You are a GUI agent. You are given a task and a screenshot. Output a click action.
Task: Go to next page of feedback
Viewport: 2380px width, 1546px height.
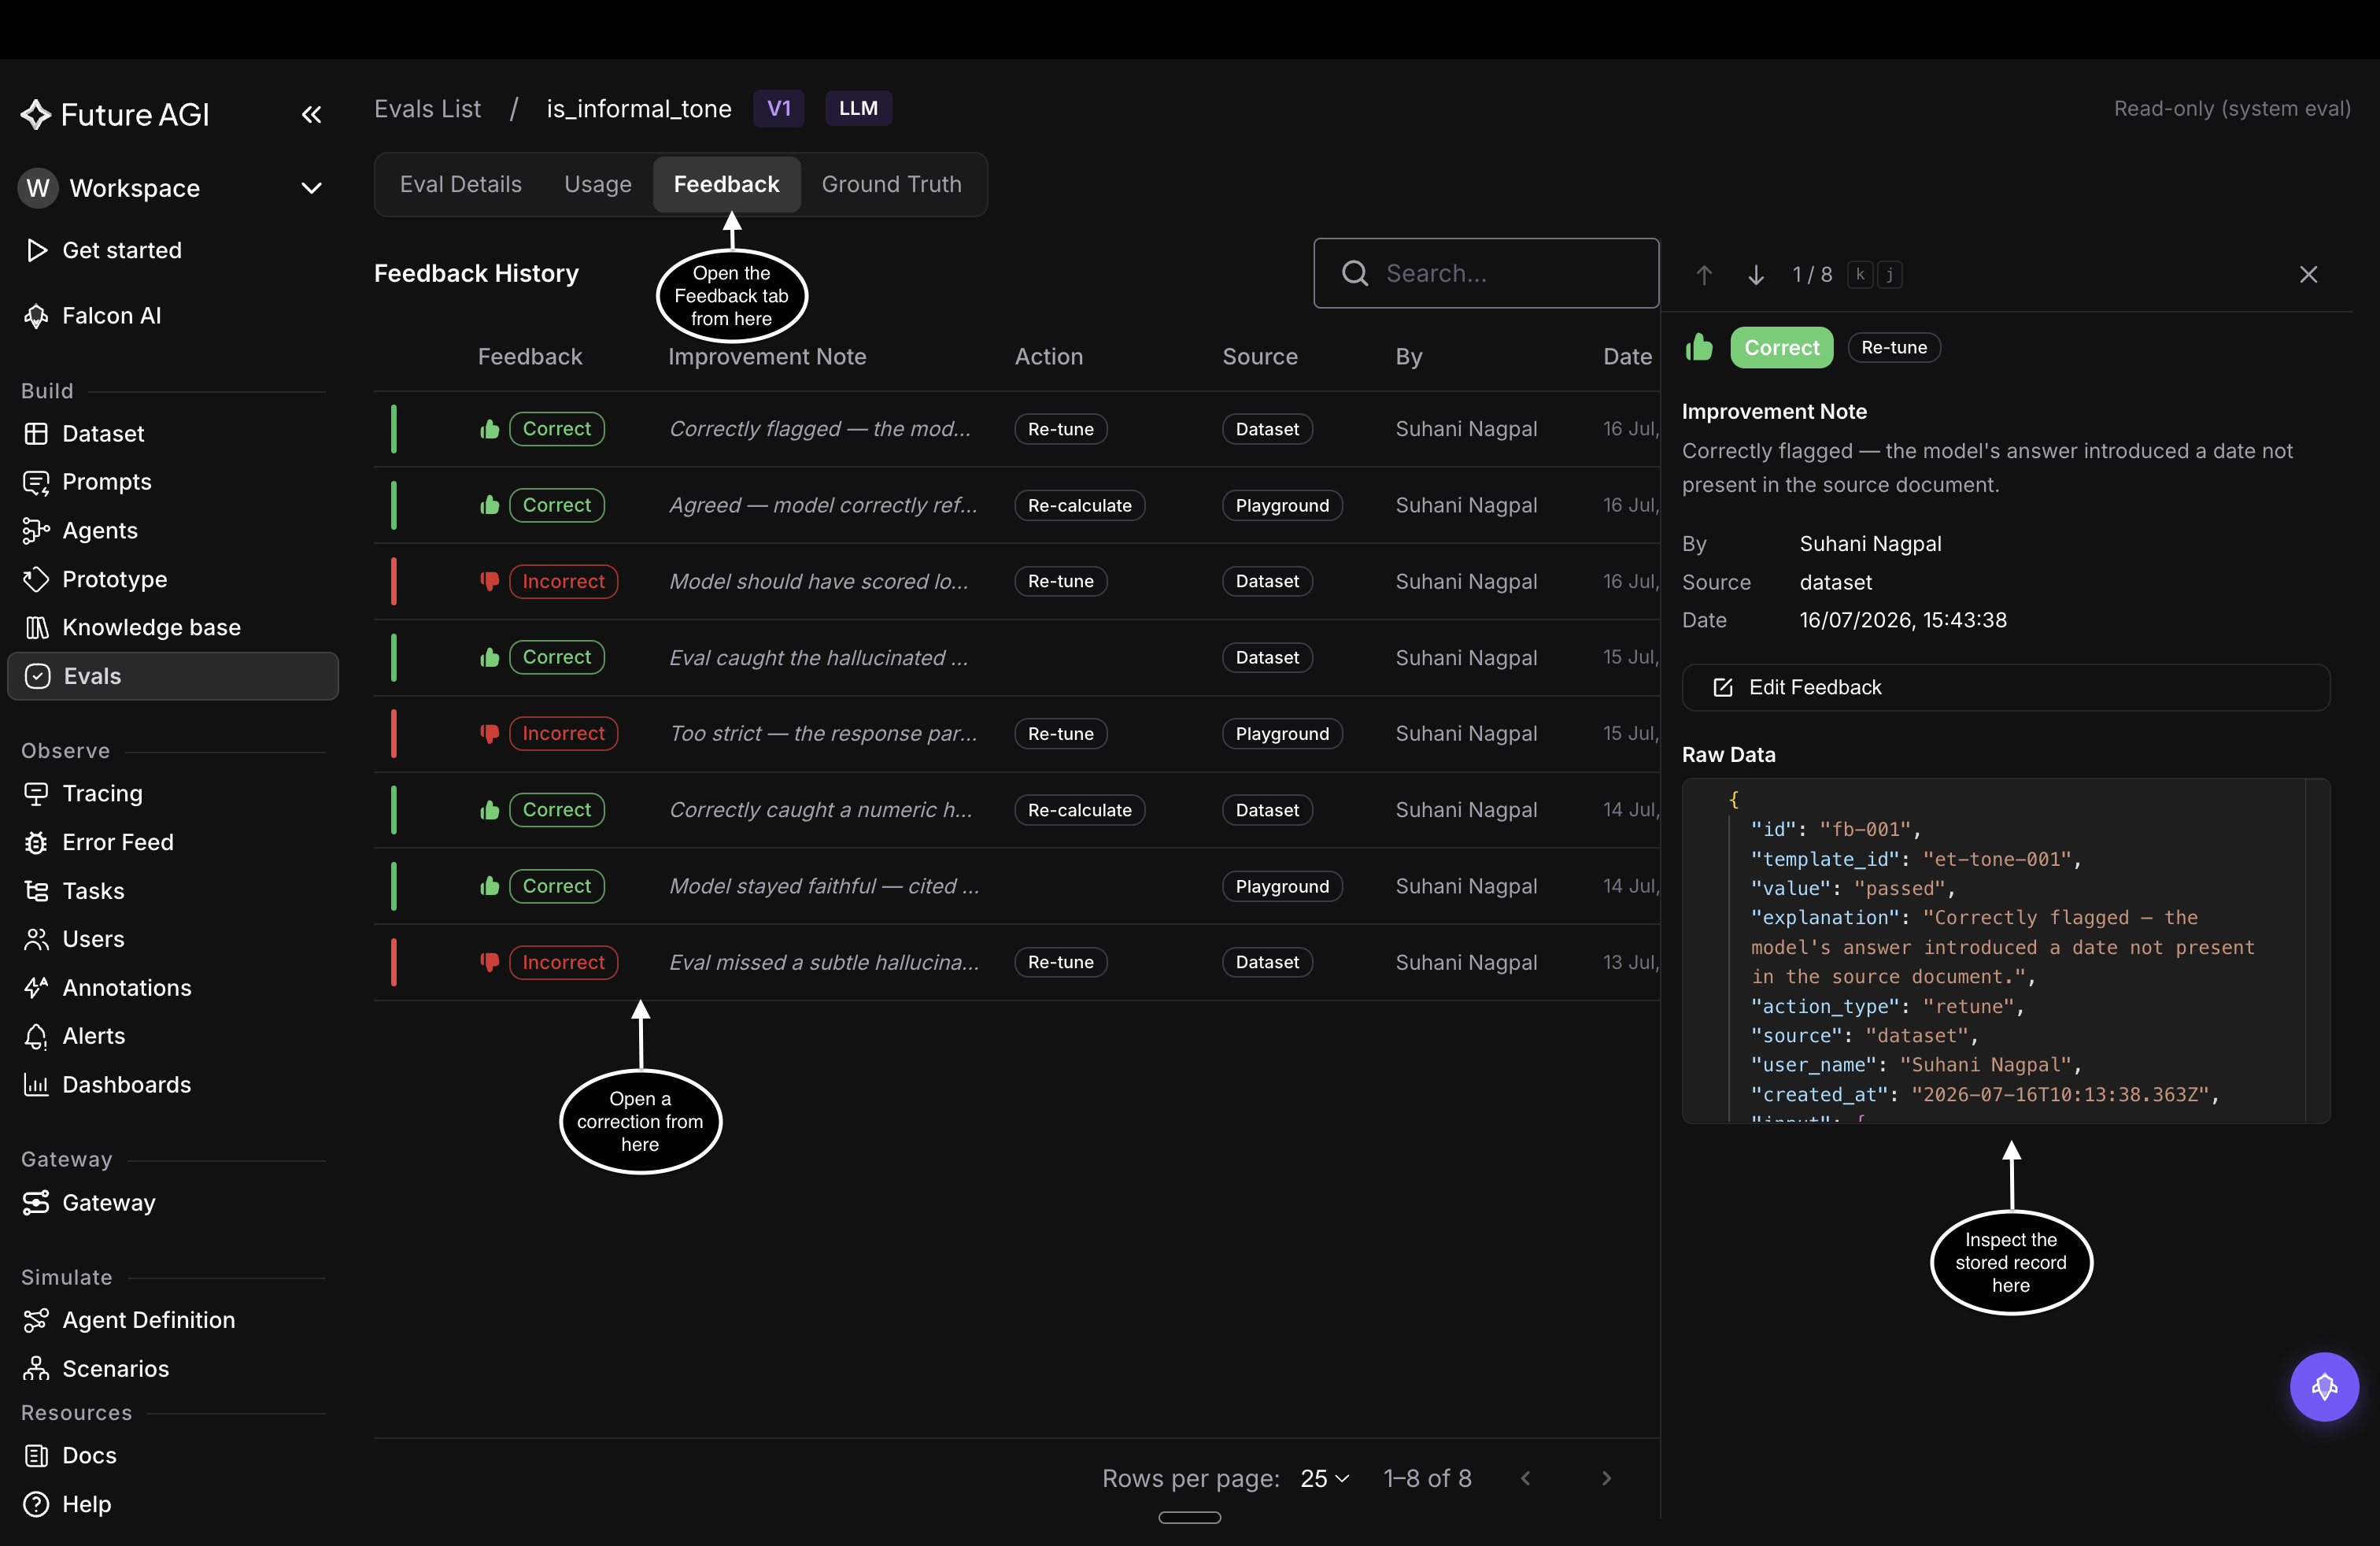click(x=1606, y=1479)
